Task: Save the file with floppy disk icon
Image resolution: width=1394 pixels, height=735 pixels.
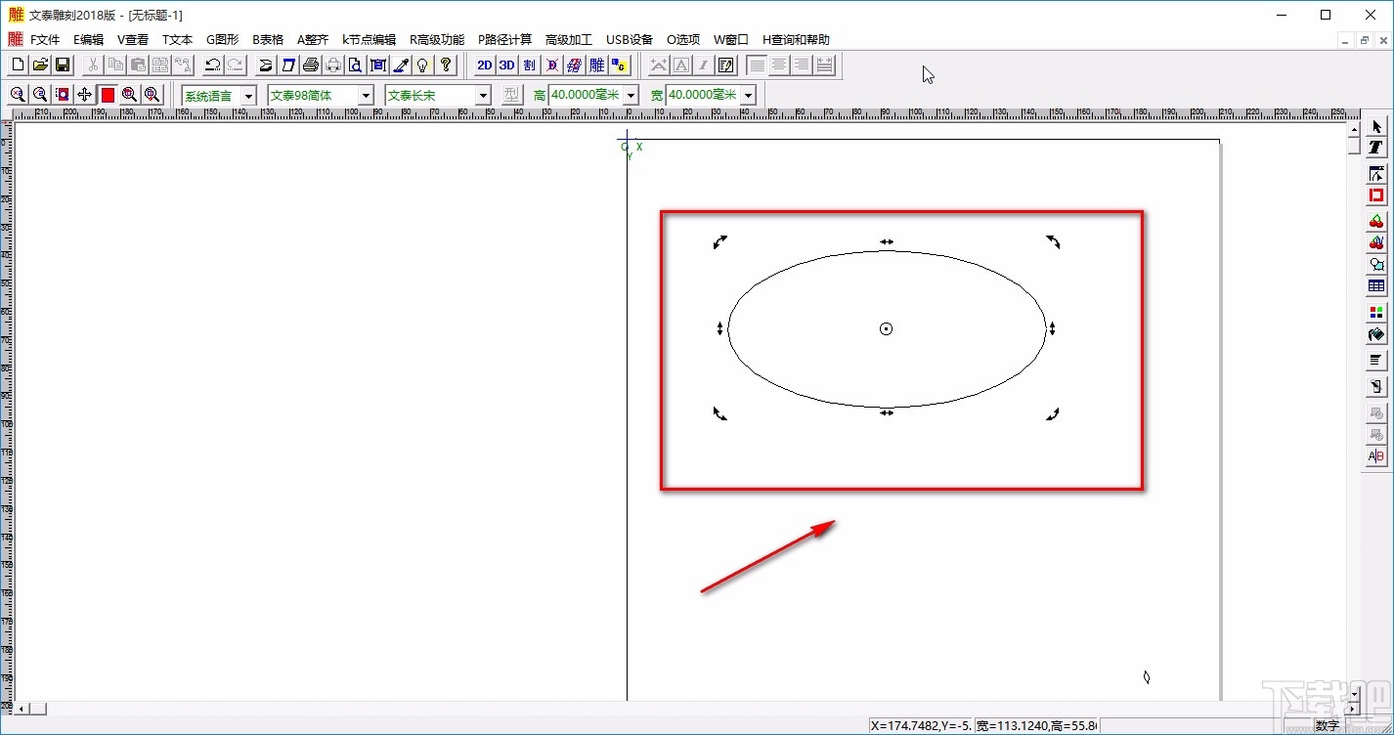Action: [x=63, y=65]
